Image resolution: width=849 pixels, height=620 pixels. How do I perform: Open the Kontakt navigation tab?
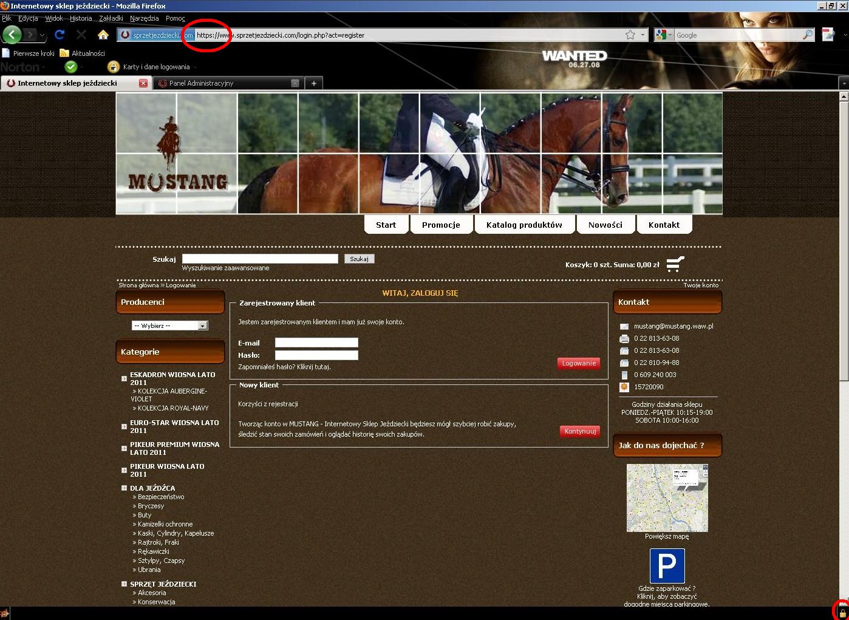(x=664, y=225)
